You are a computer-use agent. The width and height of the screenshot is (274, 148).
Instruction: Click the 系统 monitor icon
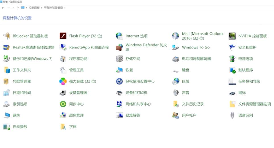[7, 116]
